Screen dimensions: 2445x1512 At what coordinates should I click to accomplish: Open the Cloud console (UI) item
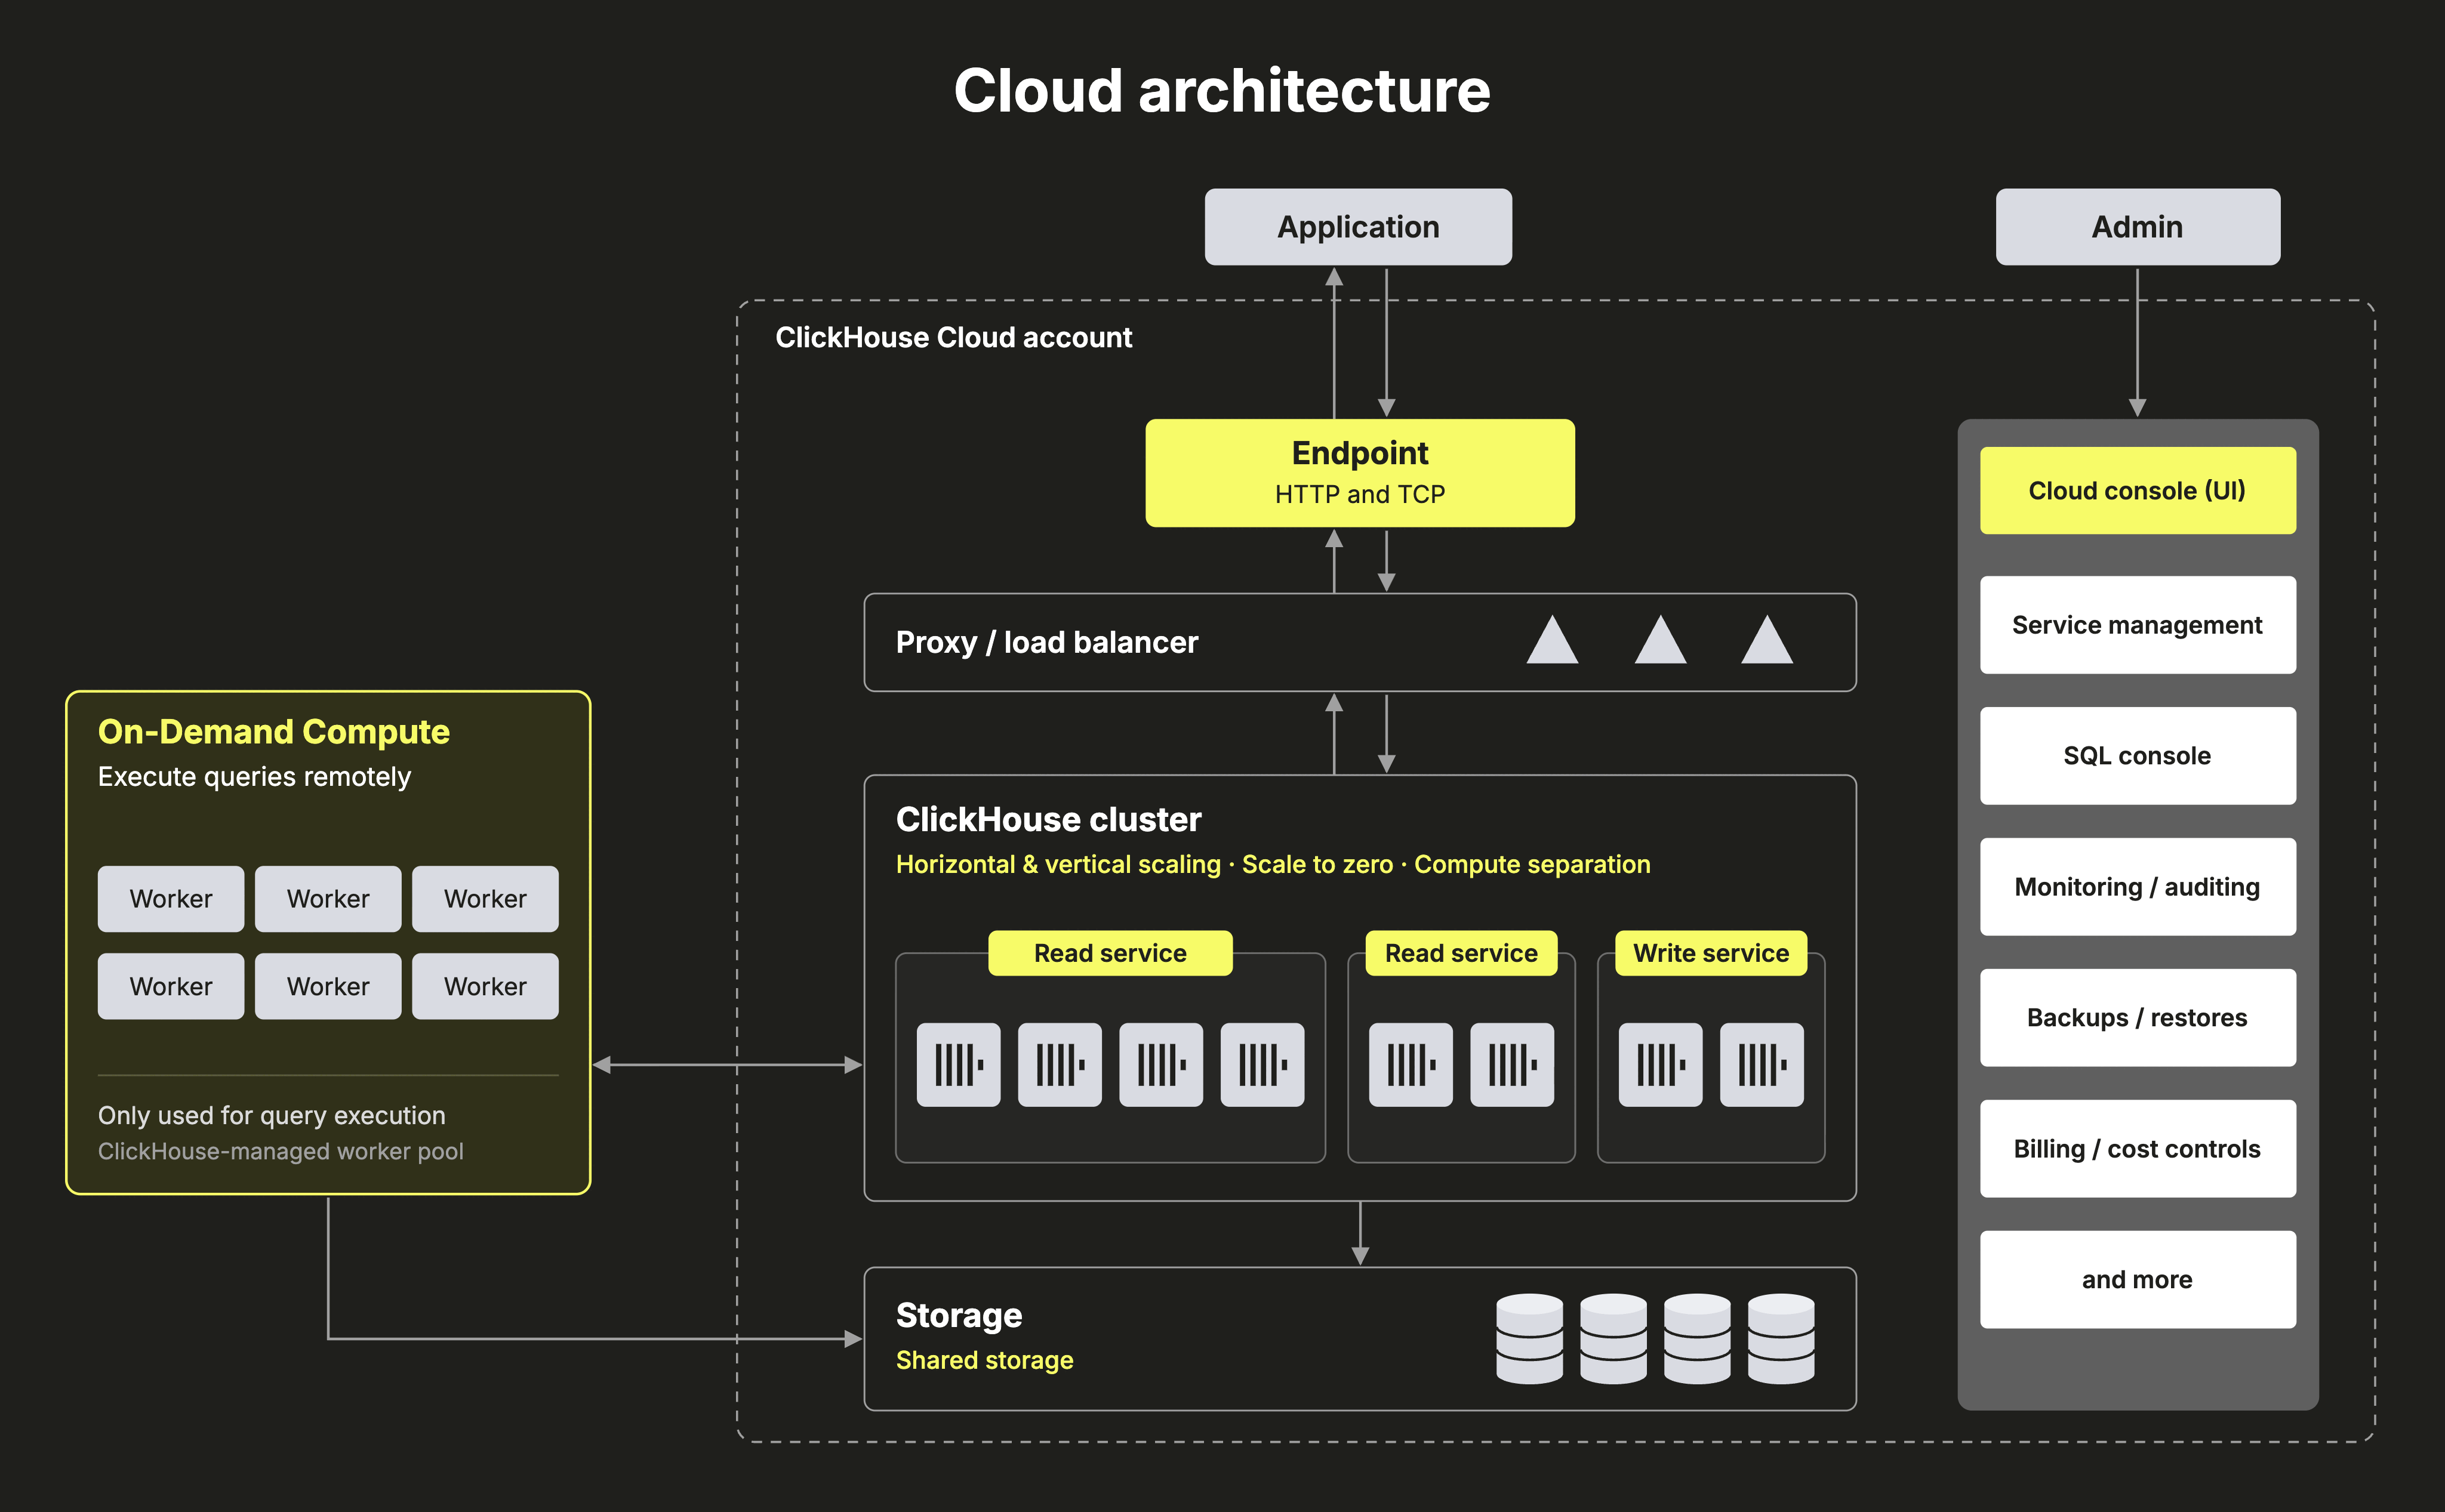pyautogui.click(x=2138, y=491)
